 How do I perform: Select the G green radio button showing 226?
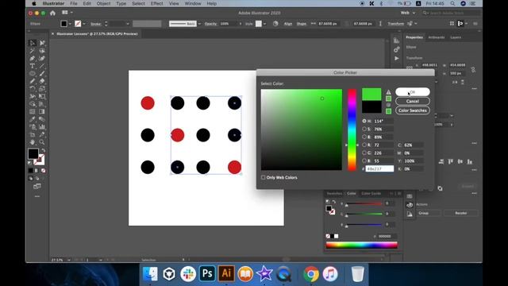[364, 153]
